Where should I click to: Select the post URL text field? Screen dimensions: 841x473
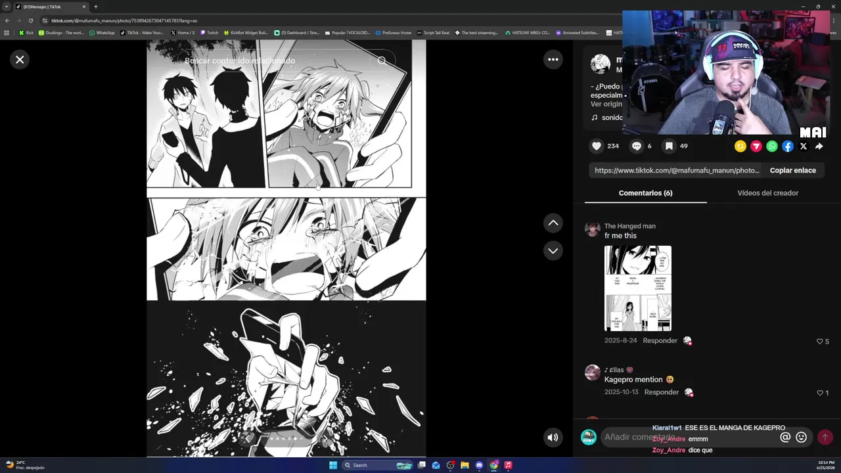coord(677,170)
